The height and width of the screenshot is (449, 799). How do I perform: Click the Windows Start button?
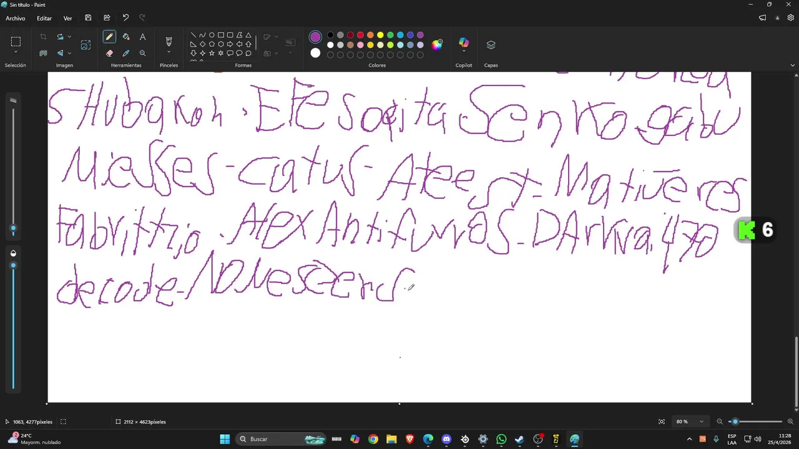pos(225,439)
